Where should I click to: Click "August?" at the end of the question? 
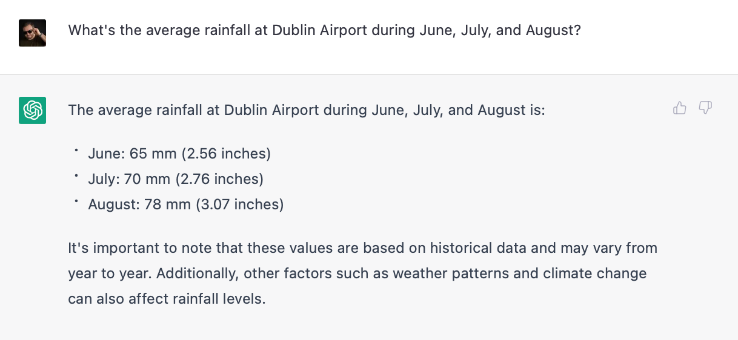[553, 30]
